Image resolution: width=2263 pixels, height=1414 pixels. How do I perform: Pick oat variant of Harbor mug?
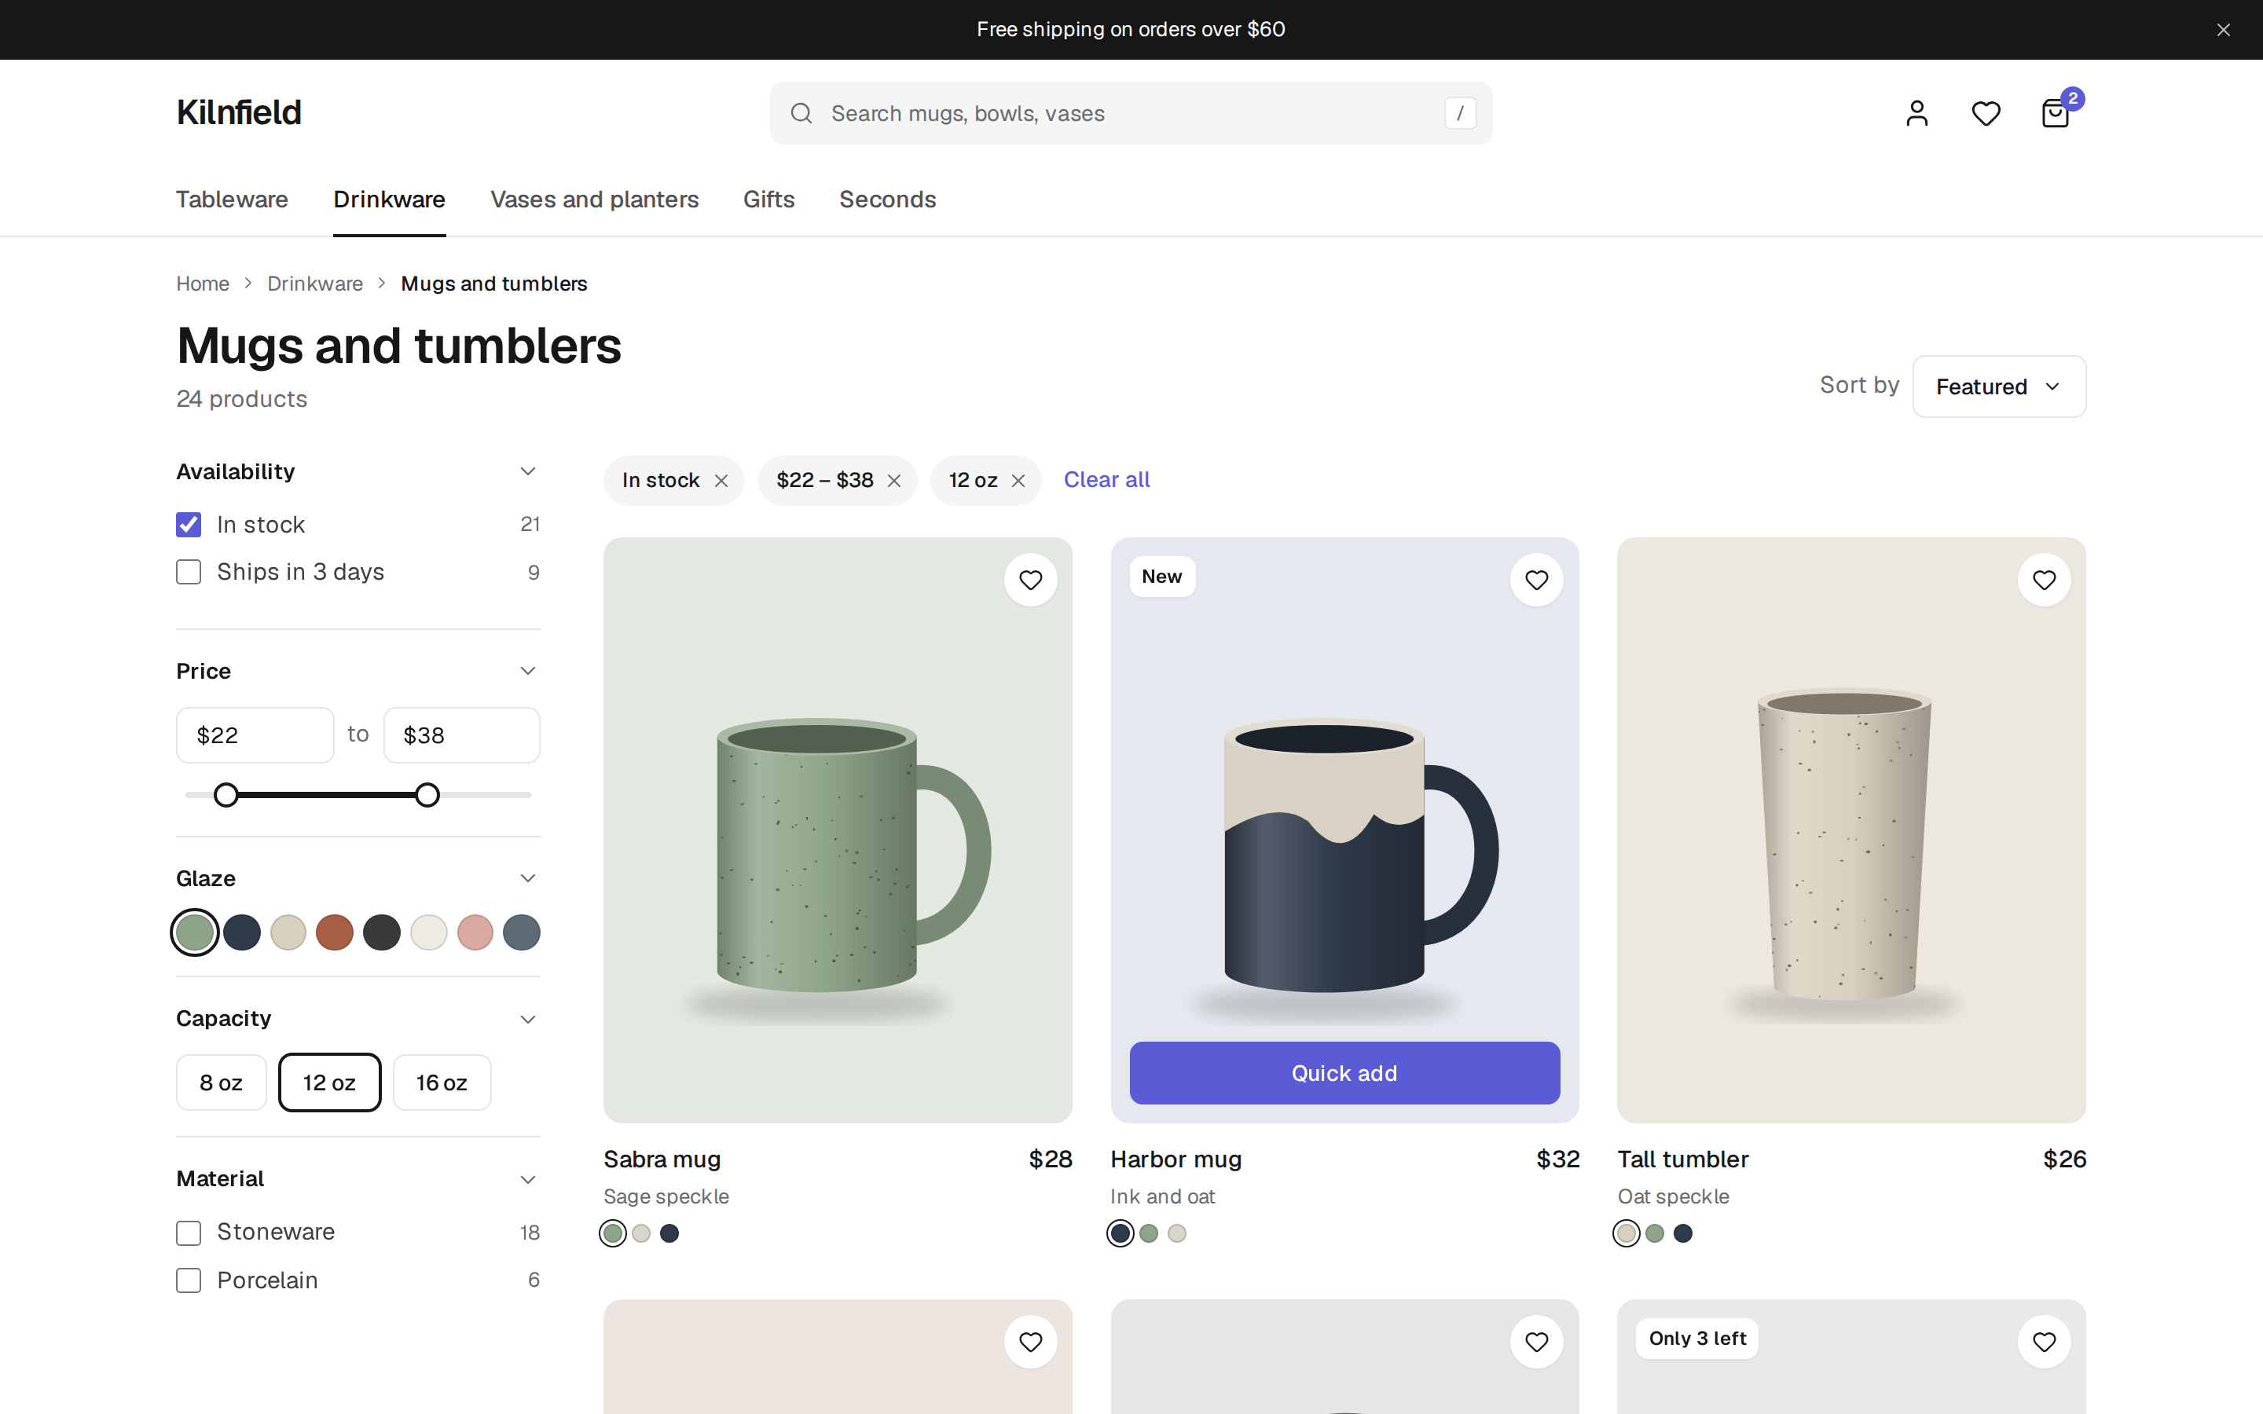click(1177, 1233)
